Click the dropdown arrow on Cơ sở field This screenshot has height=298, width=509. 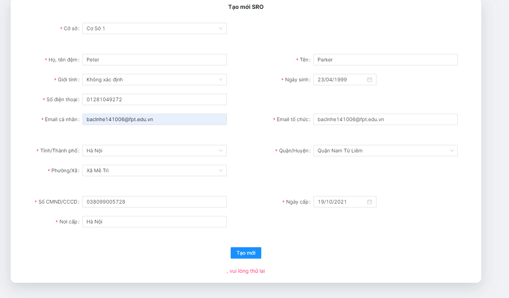point(221,28)
